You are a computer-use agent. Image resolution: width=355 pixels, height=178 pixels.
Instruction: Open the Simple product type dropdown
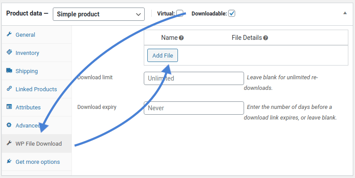(99, 14)
